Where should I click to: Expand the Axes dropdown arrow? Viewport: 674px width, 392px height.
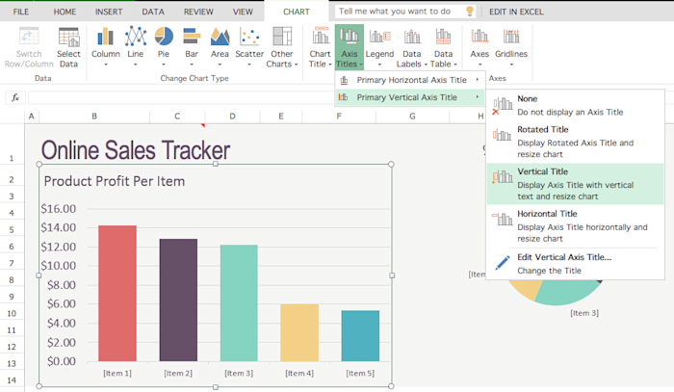point(480,65)
